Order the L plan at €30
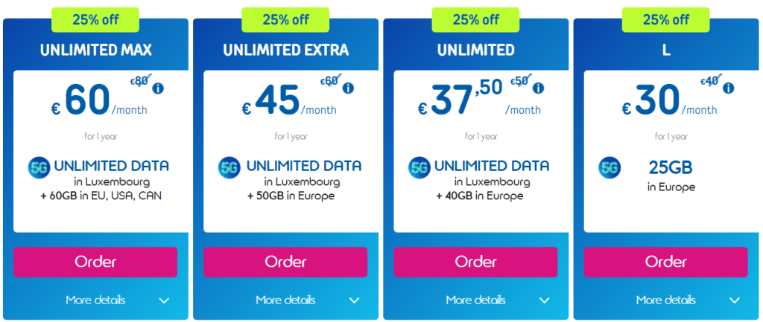763x322 pixels. 665,262
